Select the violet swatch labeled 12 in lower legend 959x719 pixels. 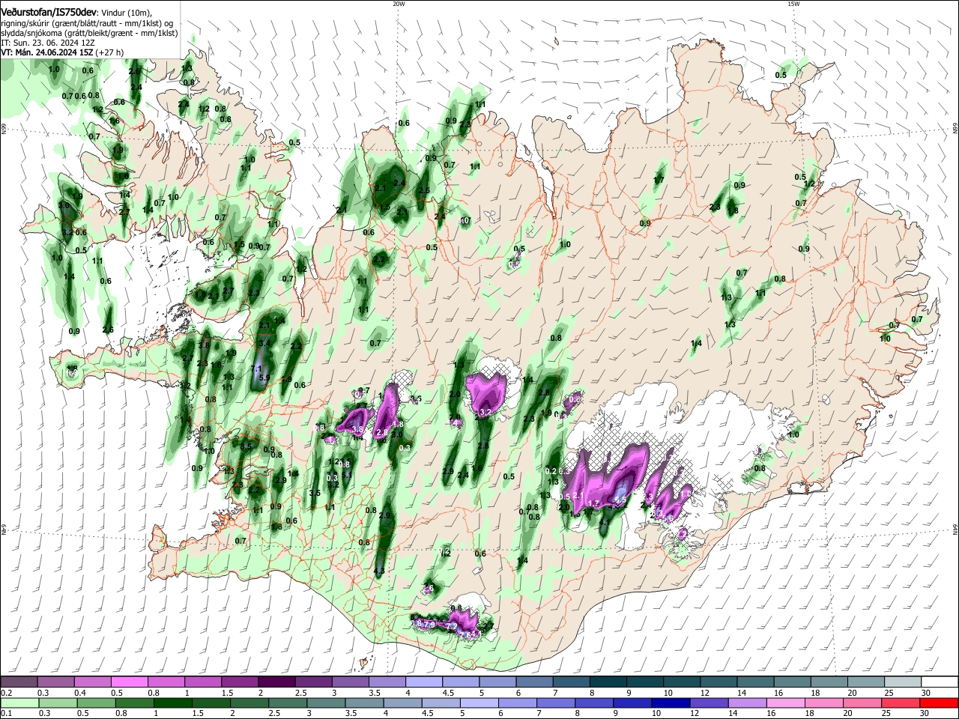[710, 703]
